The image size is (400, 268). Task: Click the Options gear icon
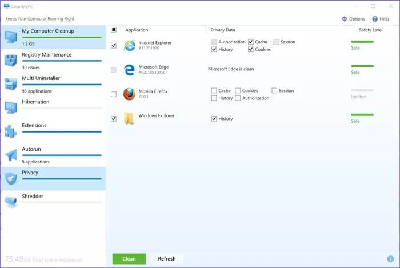pyautogui.click(x=345, y=19)
